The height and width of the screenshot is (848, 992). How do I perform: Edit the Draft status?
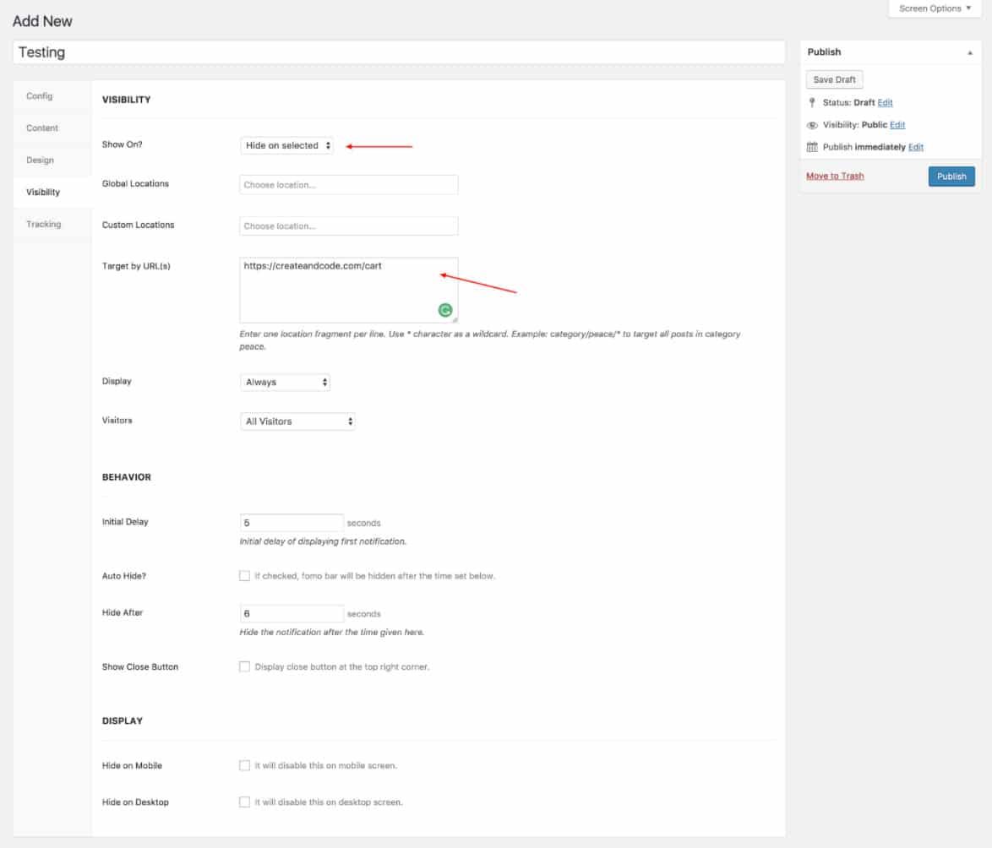click(x=885, y=102)
